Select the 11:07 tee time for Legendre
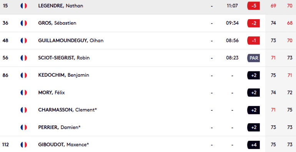Screen dimensions: 296x152 (x=232, y=6)
